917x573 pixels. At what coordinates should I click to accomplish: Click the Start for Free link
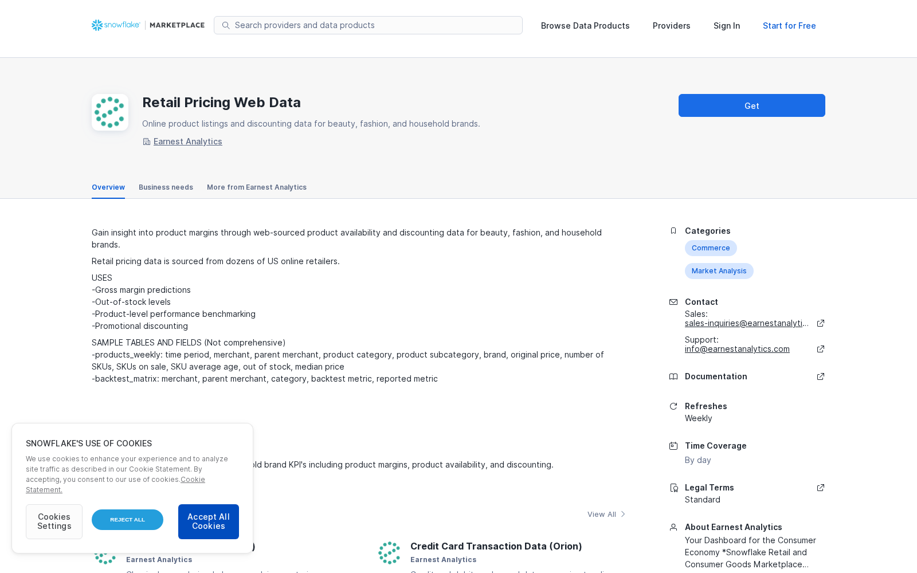point(789,26)
